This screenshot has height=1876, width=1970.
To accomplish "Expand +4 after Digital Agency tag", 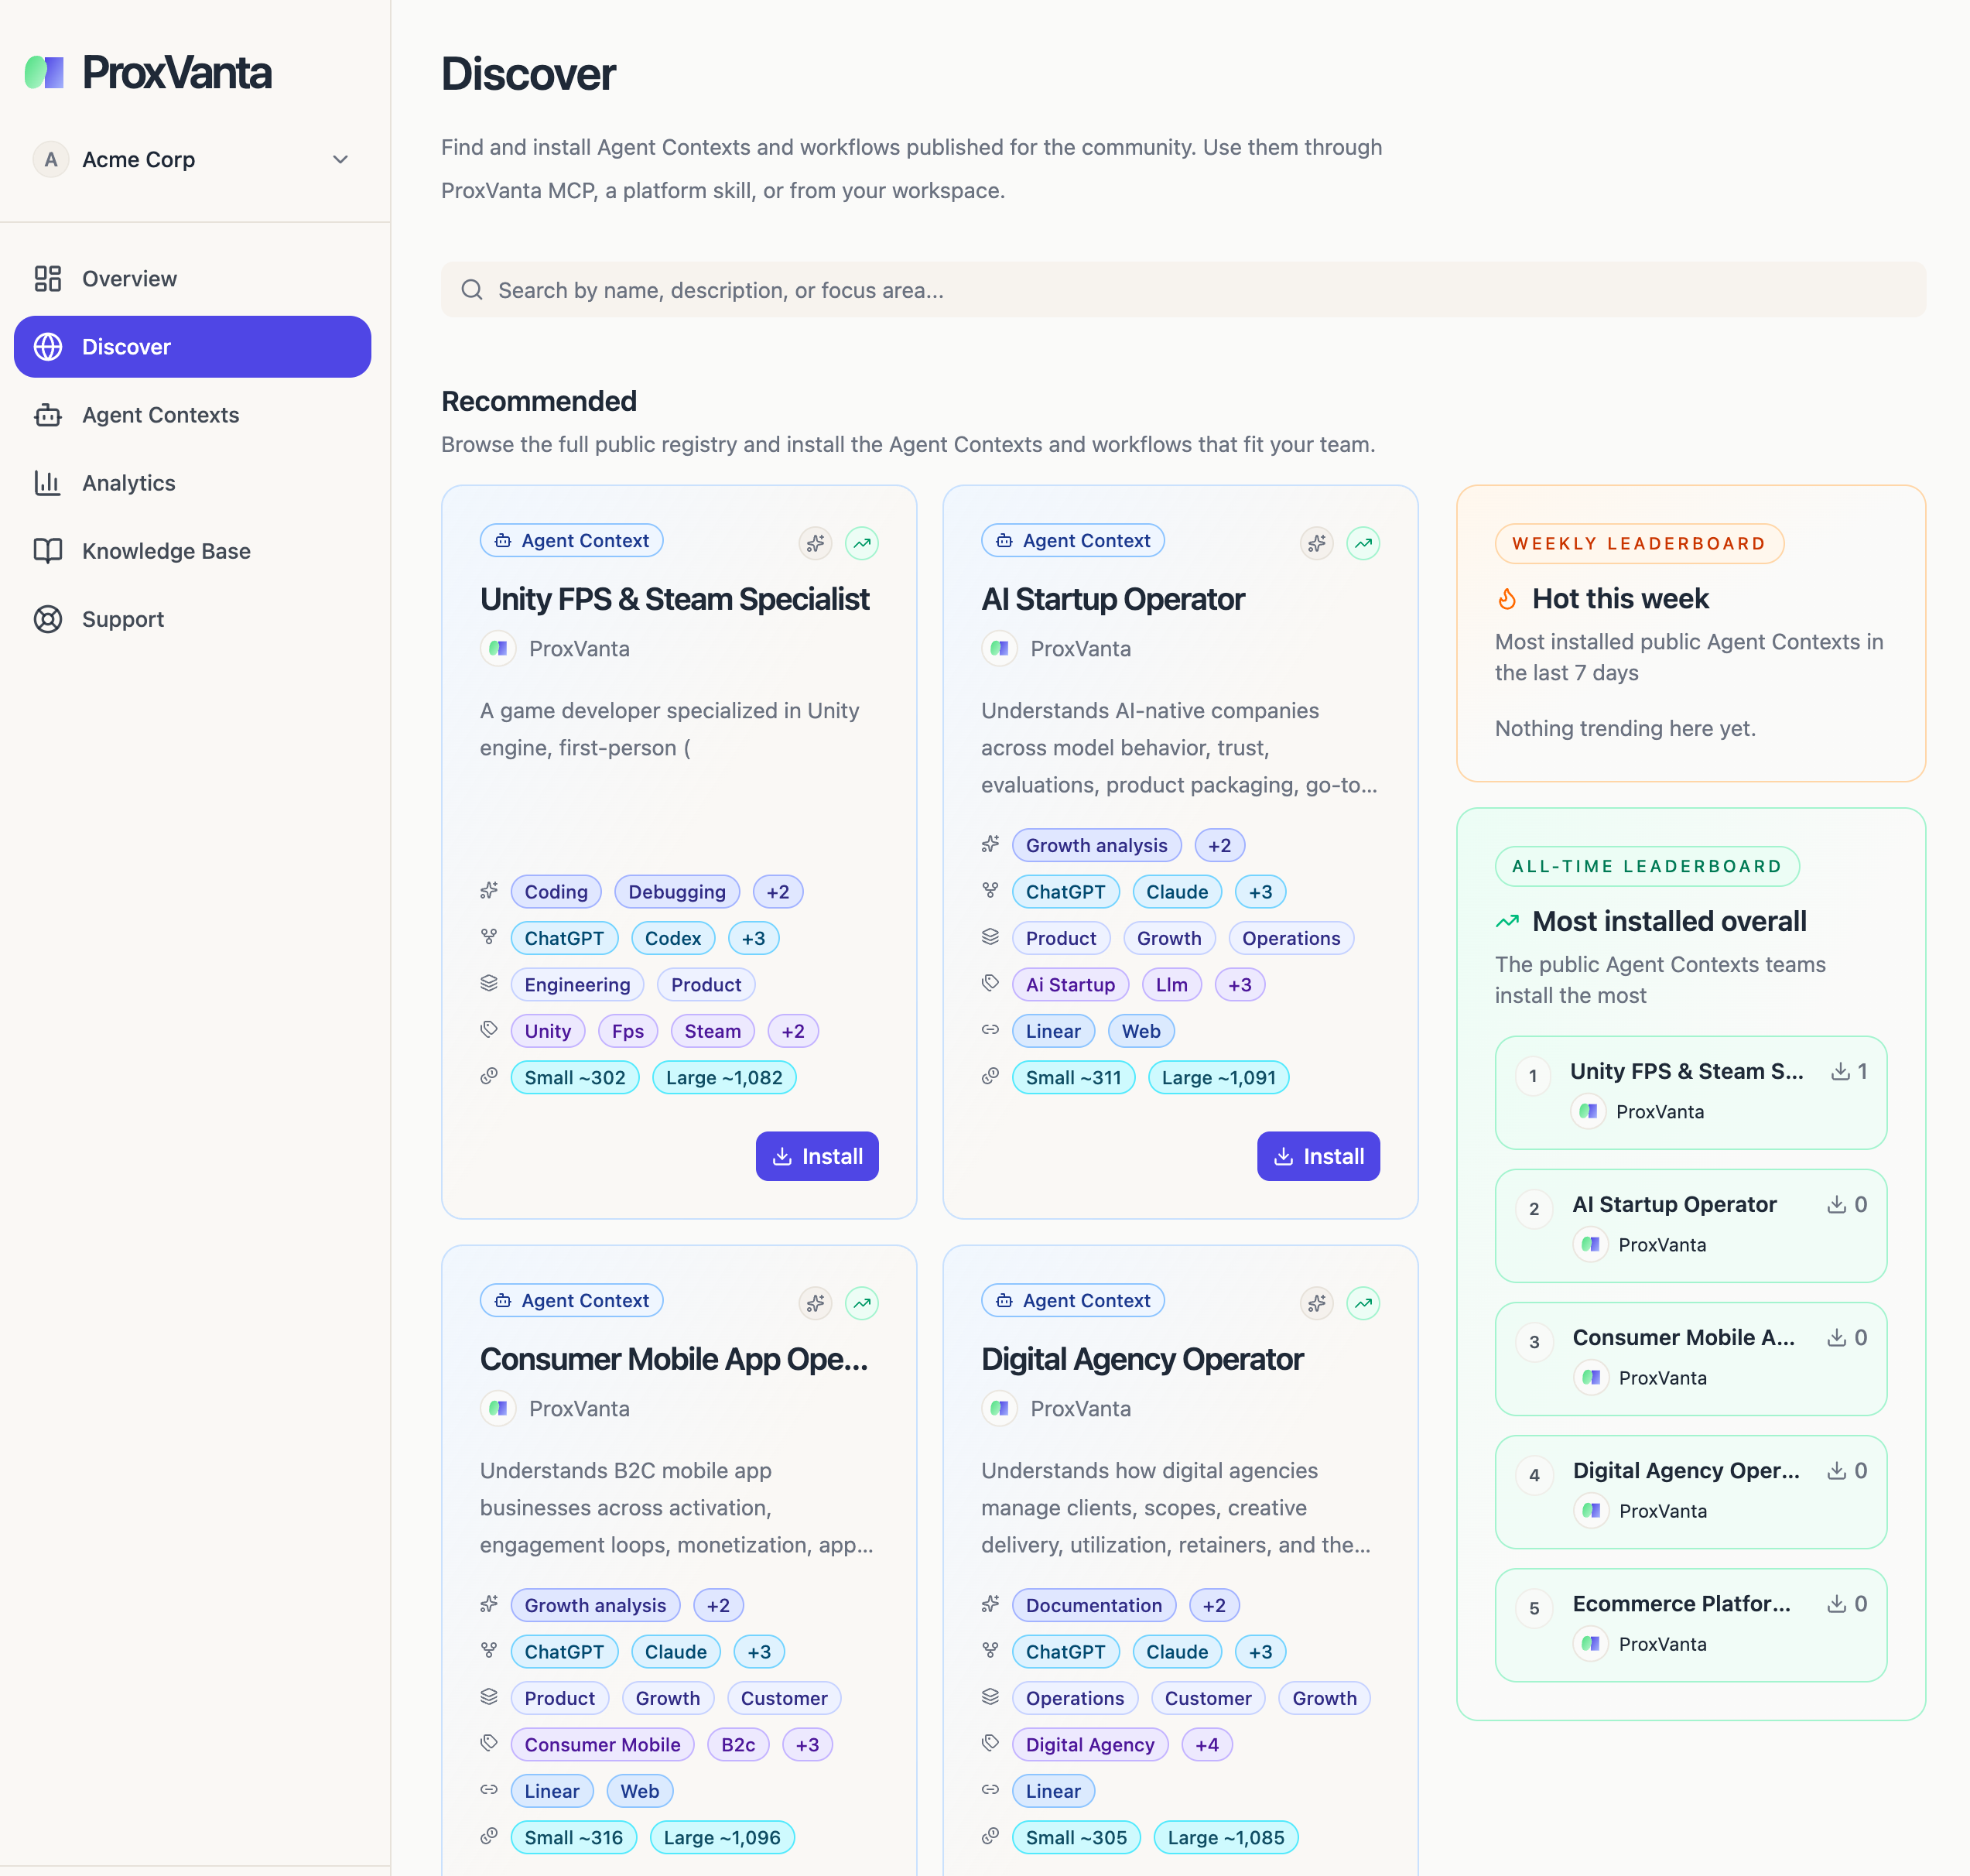I will click(1207, 1745).
